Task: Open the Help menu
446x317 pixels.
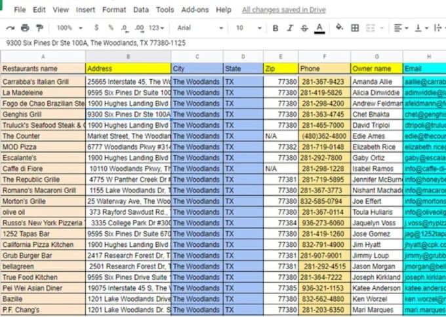Action: (223, 10)
